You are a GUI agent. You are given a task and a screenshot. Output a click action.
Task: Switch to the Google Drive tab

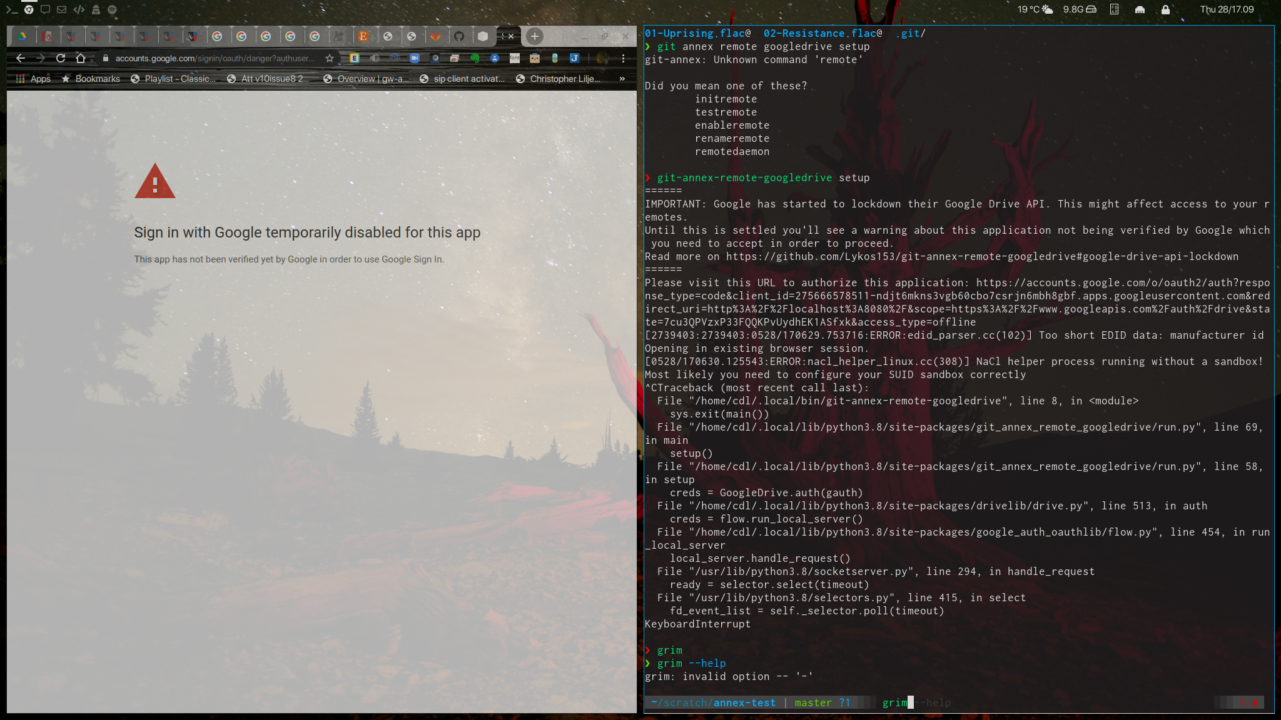click(x=22, y=36)
